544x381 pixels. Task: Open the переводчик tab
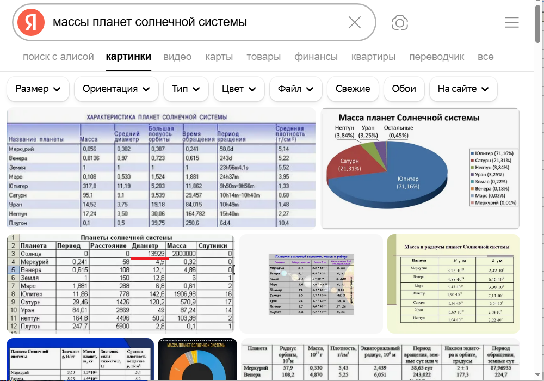[436, 57]
